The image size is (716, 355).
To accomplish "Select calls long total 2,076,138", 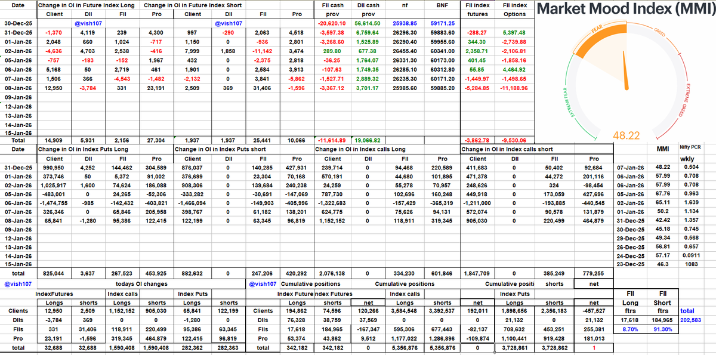I will tap(332, 273).
